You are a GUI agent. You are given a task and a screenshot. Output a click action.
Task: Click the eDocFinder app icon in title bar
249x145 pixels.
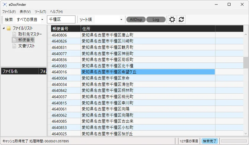tap(5, 4)
